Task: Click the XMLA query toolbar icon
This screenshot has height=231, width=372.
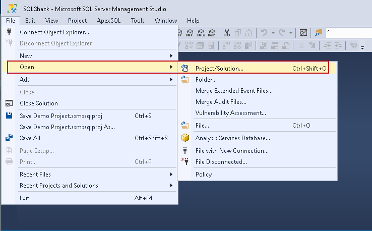Action: pyautogui.click(x=201, y=33)
